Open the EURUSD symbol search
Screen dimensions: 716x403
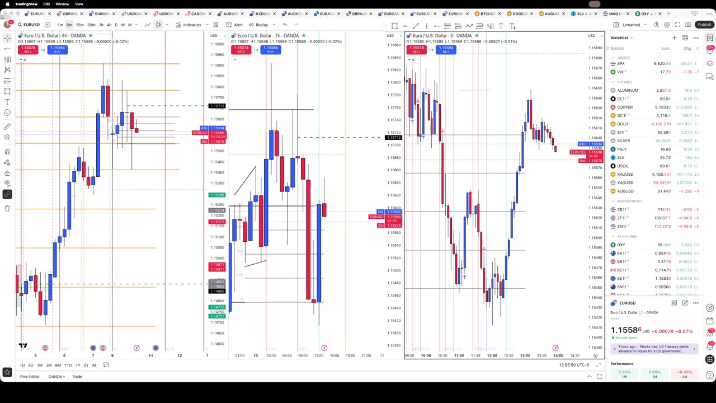[x=28, y=25]
